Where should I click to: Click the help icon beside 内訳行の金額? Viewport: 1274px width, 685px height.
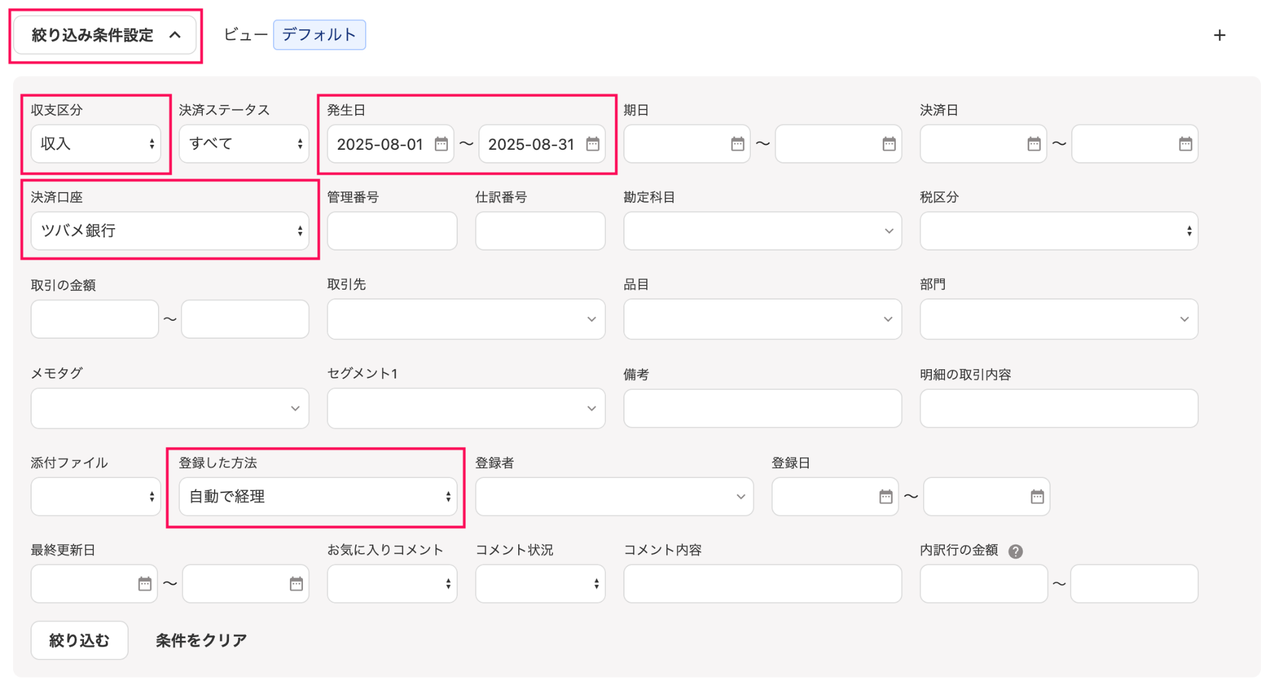point(1016,551)
